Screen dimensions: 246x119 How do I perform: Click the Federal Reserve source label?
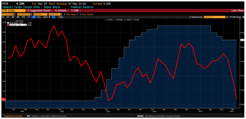pos(82,7)
